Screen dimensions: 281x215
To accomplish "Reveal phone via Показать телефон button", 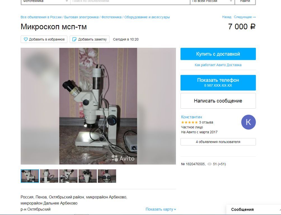I will [x=218, y=83].
